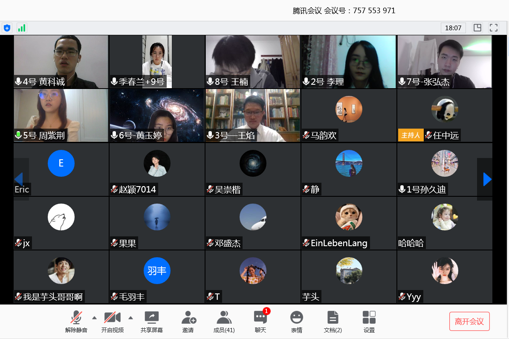Click the 18:07 meeting time display
This screenshot has height=339, width=509.
click(453, 28)
